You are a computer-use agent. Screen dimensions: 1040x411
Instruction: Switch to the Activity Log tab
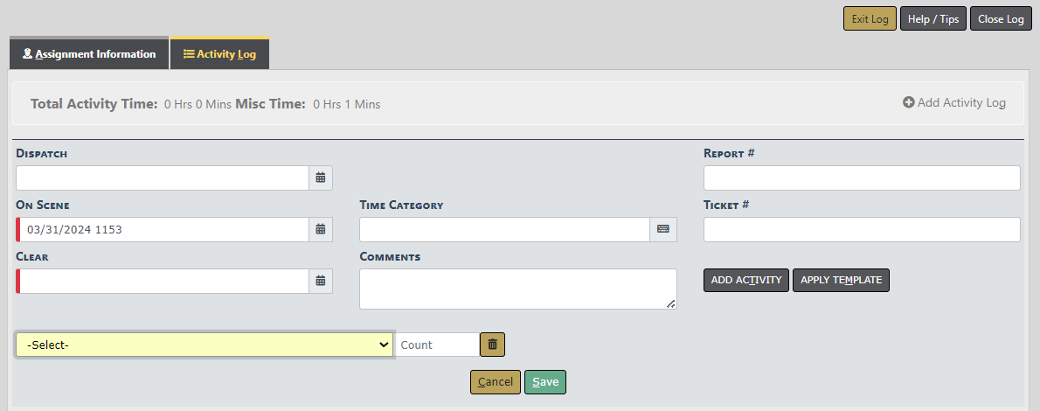click(x=219, y=54)
